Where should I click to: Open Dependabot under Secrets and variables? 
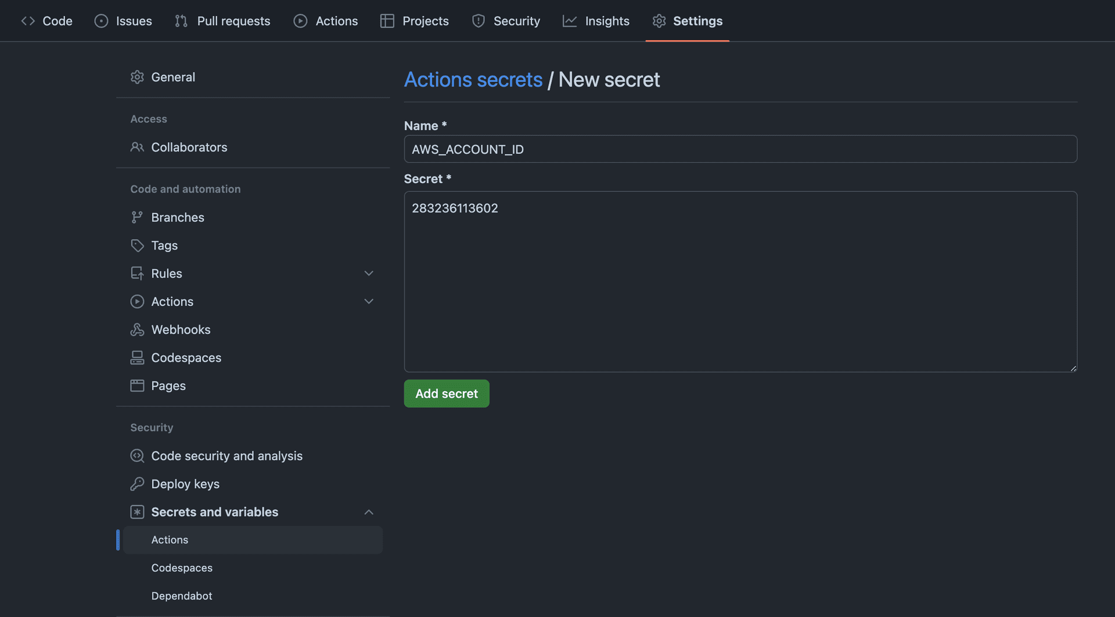tap(182, 596)
